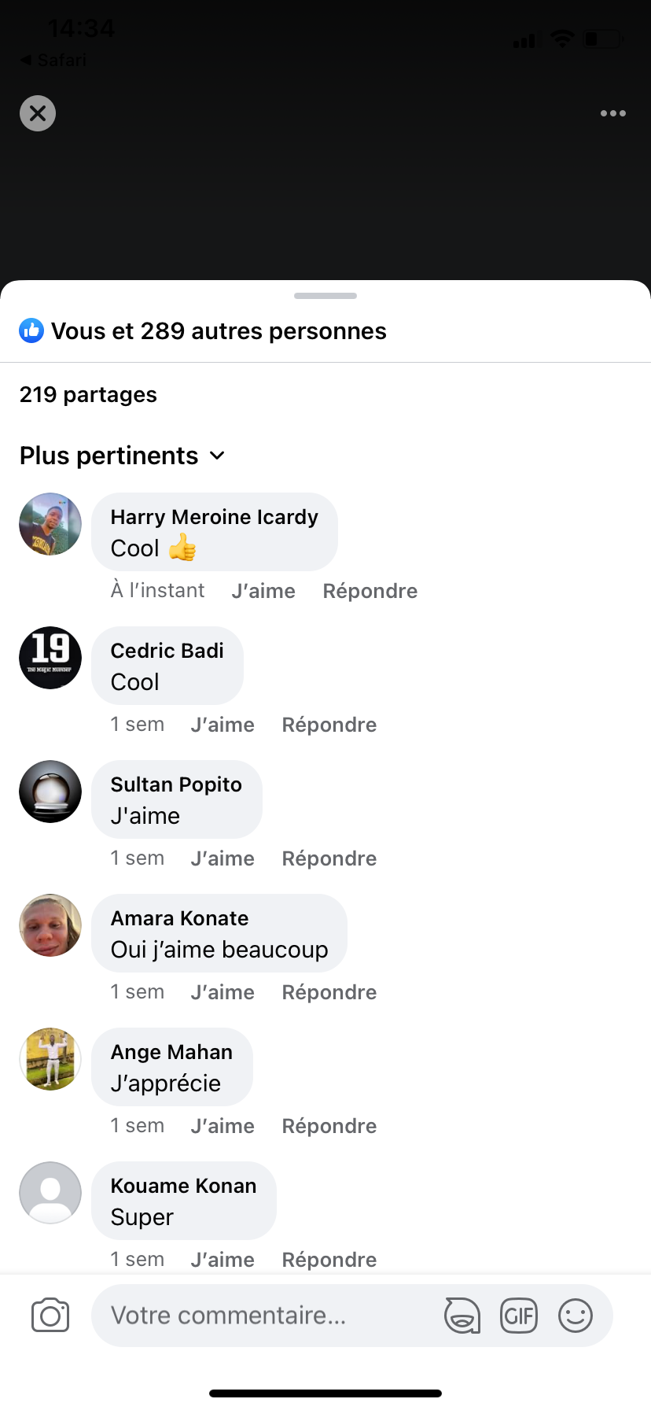Reply to Sultan Popito's comment
Image resolution: width=651 pixels, height=1410 pixels.
pos(329,858)
